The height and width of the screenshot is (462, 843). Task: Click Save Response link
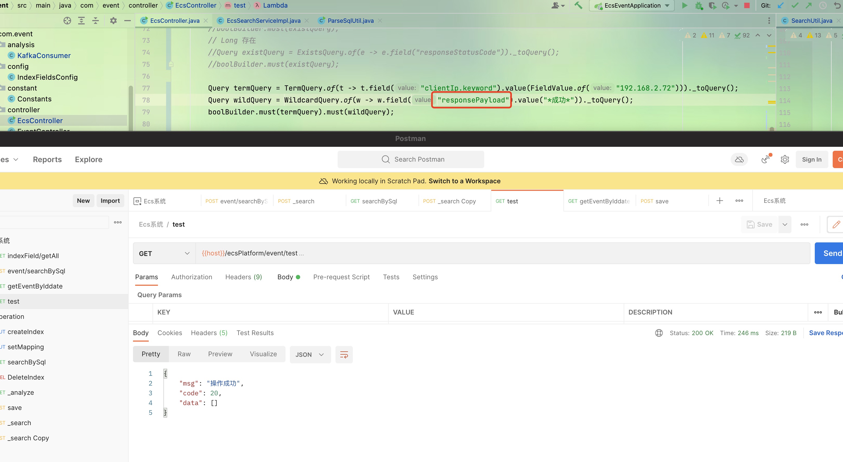coord(826,333)
